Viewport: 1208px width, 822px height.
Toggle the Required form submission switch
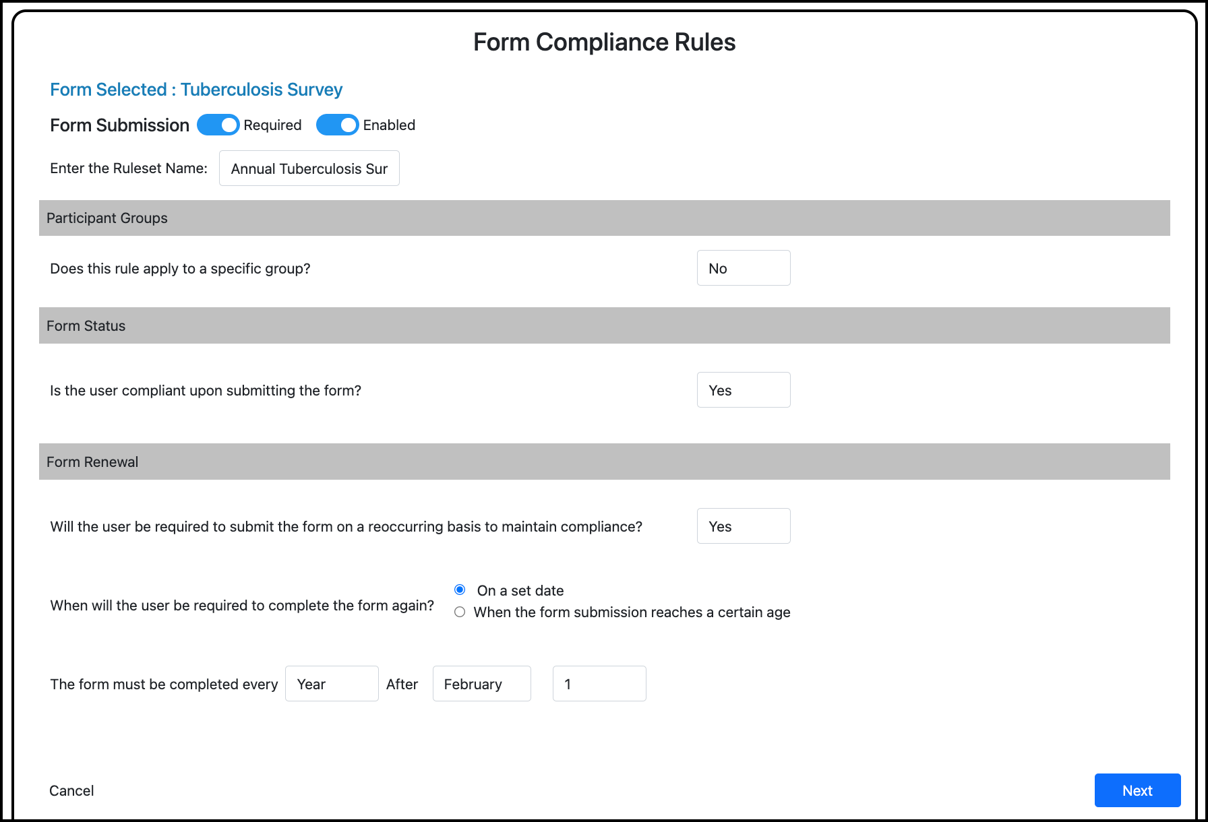tap(218, 125)
